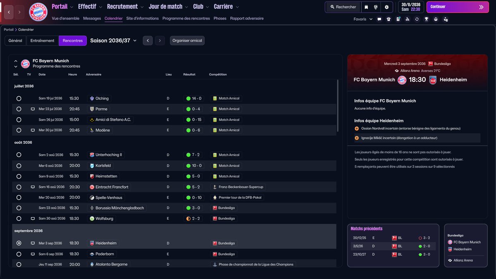This screenshot has width=496, height=279.
Task: Click the TV icon on the Eintracht Francfort row
Action: pos(33,187)
